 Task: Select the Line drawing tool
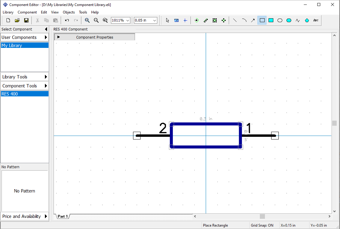click(235, 20)
